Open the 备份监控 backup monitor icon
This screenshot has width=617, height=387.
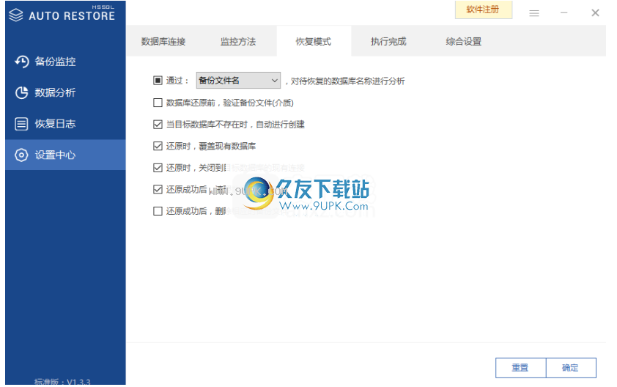(x=22, y=62)
